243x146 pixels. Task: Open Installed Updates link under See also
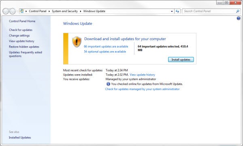pos(20,137)
